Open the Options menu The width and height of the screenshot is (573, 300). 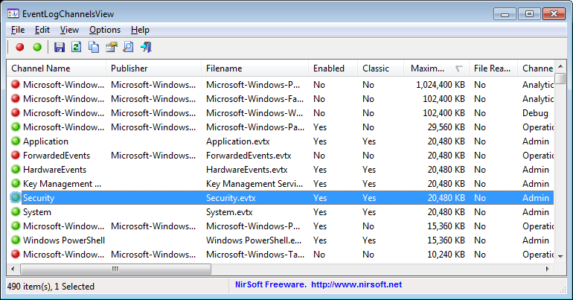(x=105, y=30)
